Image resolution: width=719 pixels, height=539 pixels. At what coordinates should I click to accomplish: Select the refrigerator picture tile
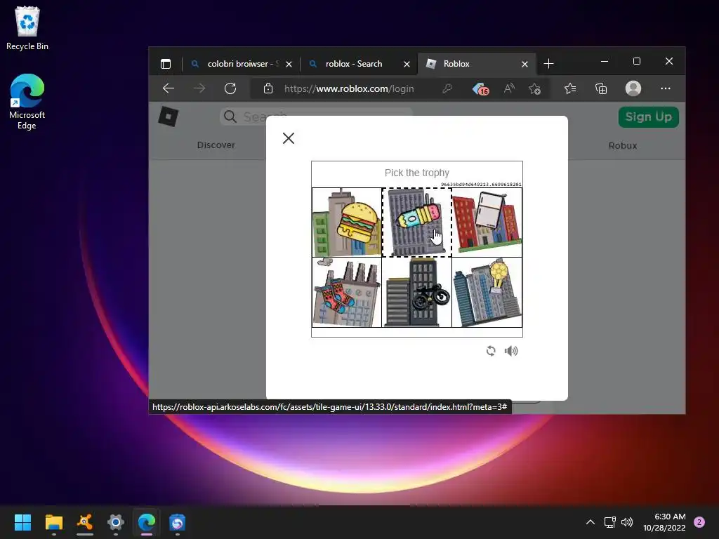click(x=487, y=222)
